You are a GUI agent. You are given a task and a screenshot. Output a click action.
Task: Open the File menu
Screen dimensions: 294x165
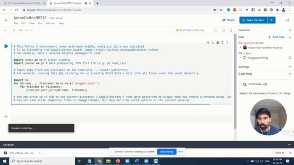[x=16, y=23]
